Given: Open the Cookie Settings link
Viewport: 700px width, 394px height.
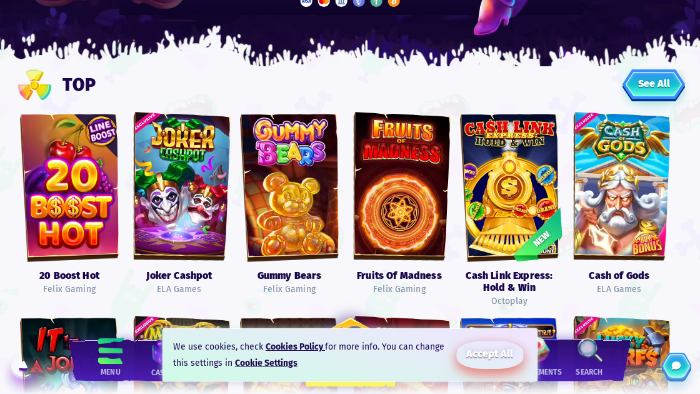Looking at the screenshot, I should coord(266,363).
